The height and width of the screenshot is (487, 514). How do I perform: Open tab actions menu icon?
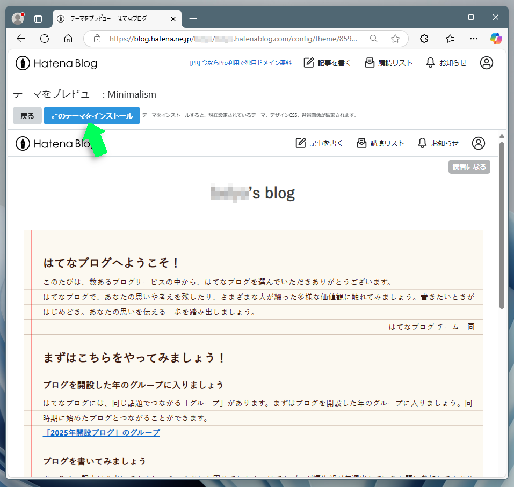tap(38, 19)
